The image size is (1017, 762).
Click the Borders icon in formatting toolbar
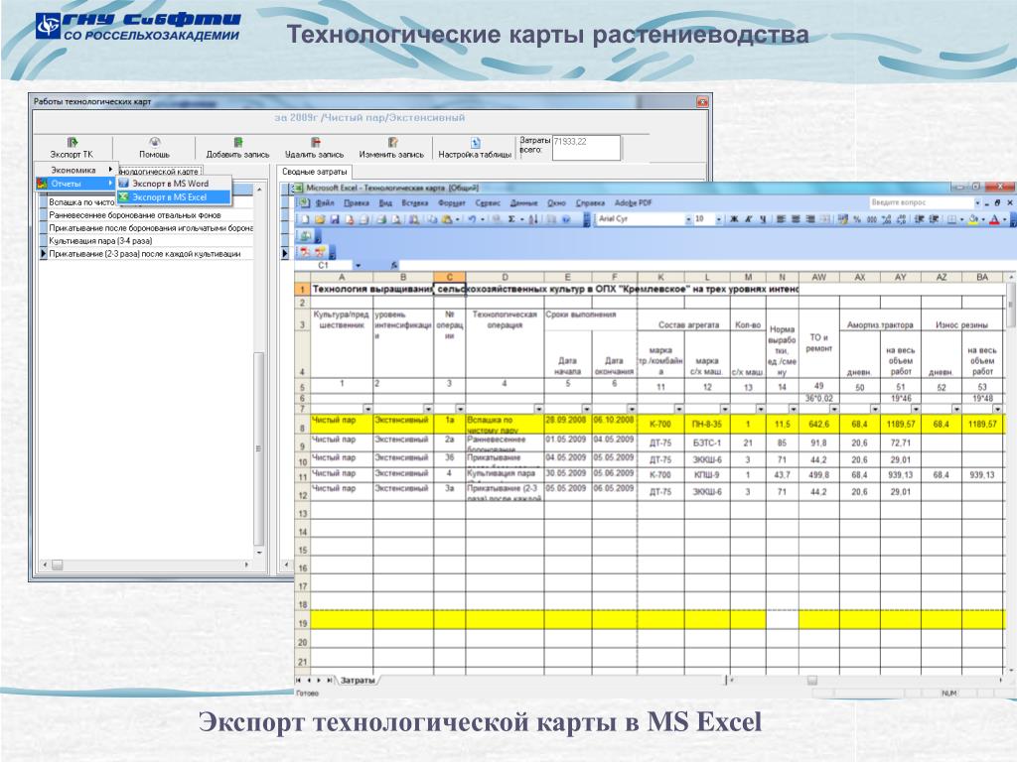tap(951, 219)
